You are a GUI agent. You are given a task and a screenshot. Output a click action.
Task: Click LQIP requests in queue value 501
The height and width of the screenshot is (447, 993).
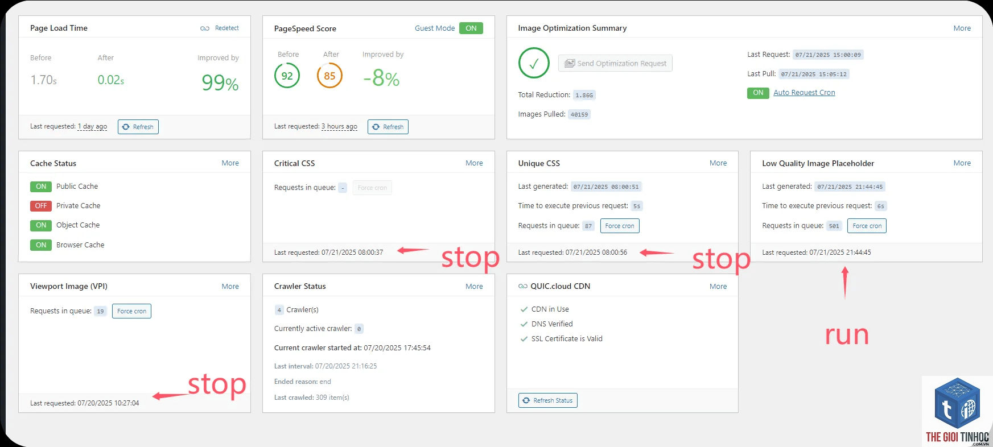[834, 226]
